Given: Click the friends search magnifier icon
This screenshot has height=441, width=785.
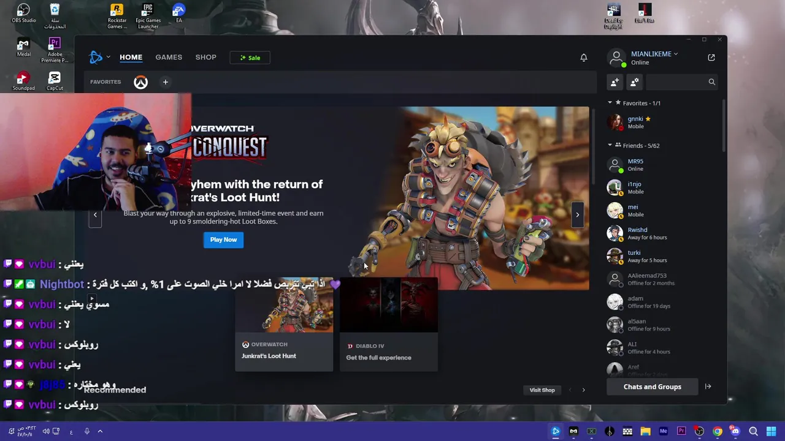Looking at the screenshot, I should point(711,82).
